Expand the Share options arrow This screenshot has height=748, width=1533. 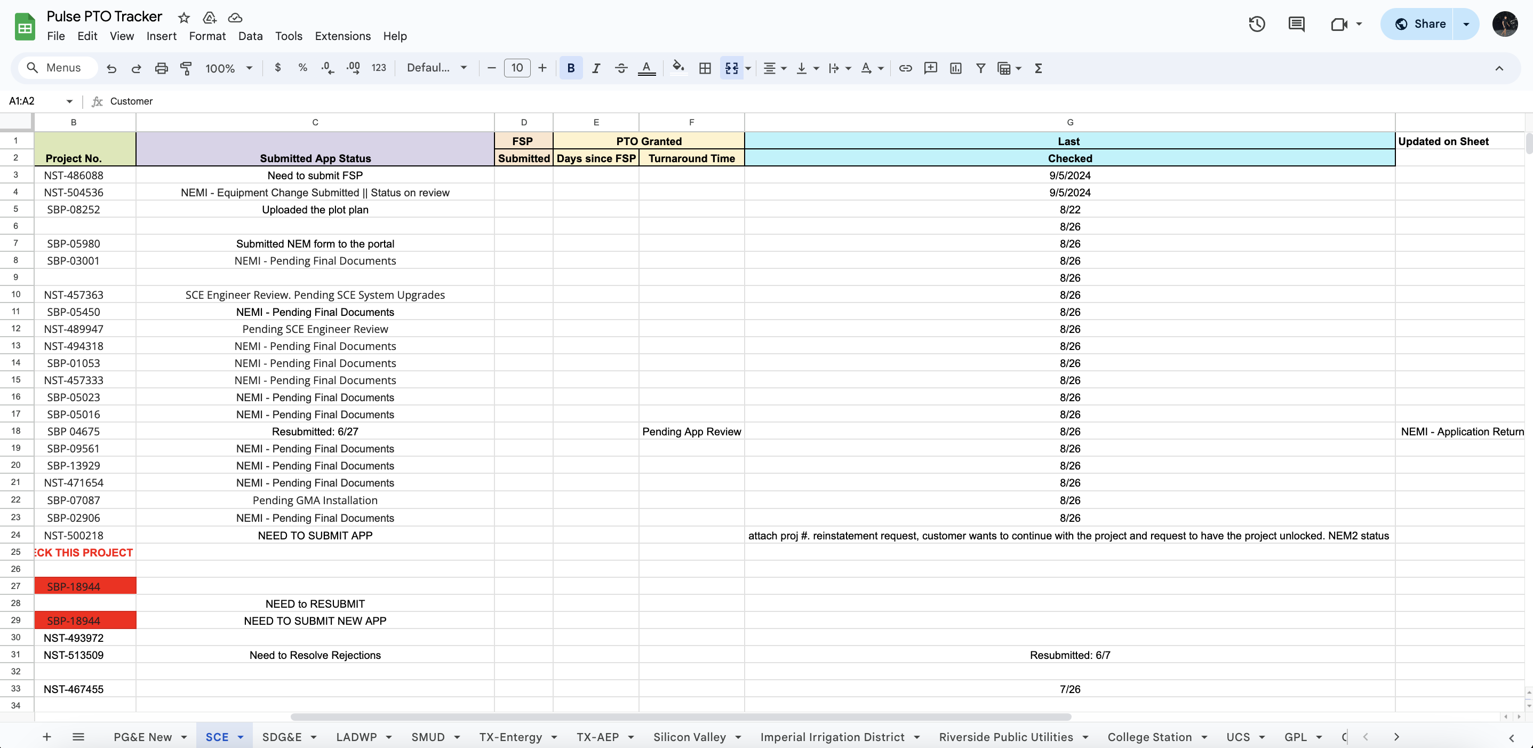coord(1466,24)
